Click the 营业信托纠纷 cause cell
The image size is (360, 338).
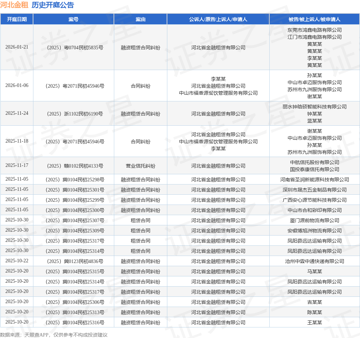point(141,166)
